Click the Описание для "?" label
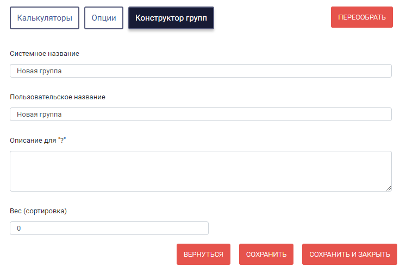 click(37, 140)
